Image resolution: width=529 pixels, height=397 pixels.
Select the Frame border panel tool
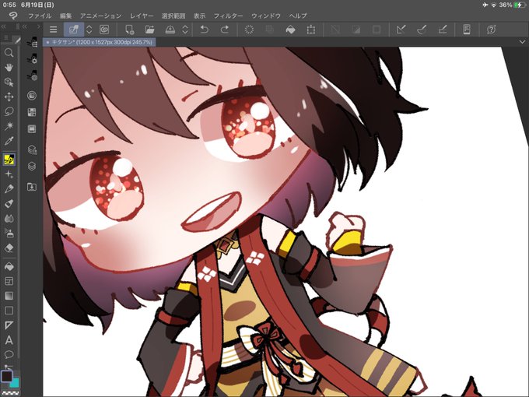tap(9, 281)
